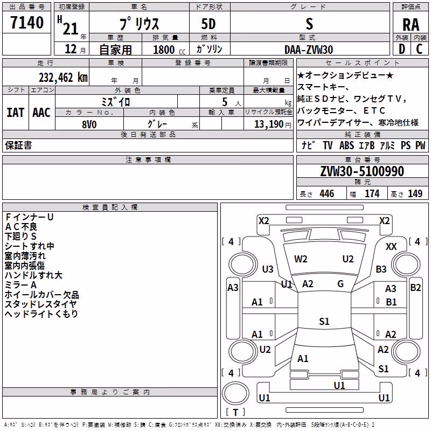The image size is (431, 431).
Task: Select the overall evaluation score RA
Action: (411, 25)
